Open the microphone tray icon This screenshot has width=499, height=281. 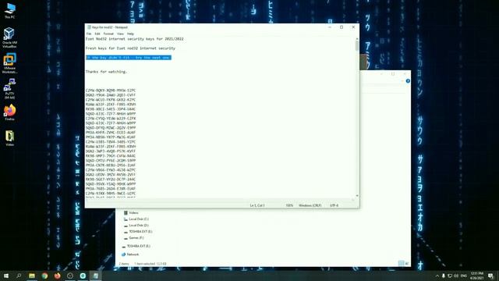click(x=444, y=276)
